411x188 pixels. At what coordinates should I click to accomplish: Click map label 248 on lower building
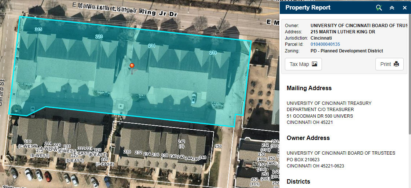203,157
